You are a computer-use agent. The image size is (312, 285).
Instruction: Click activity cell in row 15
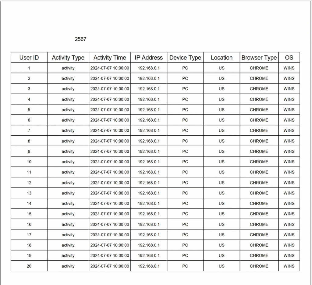68,214
